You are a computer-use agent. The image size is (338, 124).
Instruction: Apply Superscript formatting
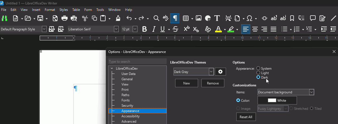coord(187,29)
